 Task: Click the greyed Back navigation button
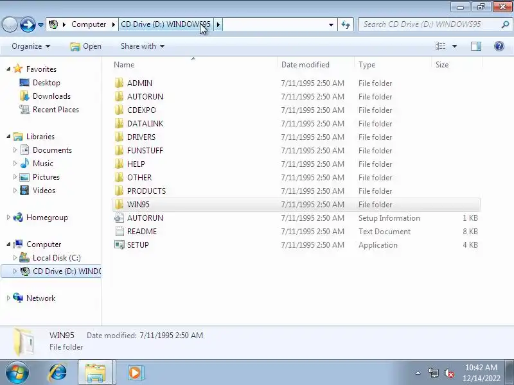10,24
